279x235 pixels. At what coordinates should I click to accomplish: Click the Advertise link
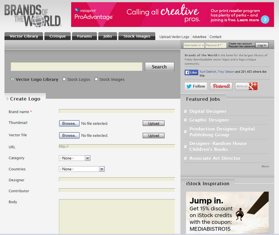point(199,37)
